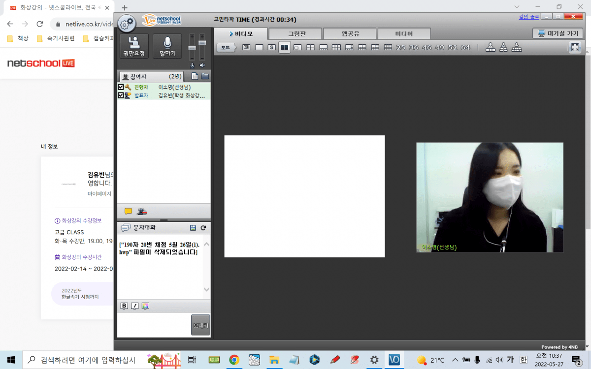
Task: Click the 권한요청 raise-hand button
Action: (x=134, y=46)
